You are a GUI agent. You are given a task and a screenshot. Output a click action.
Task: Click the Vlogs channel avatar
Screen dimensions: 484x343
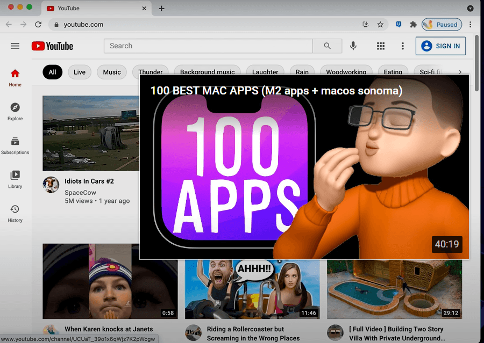click(x=193, y=333)
